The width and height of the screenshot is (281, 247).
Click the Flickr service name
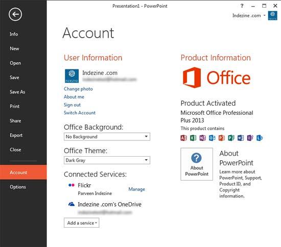coord(84,185)
